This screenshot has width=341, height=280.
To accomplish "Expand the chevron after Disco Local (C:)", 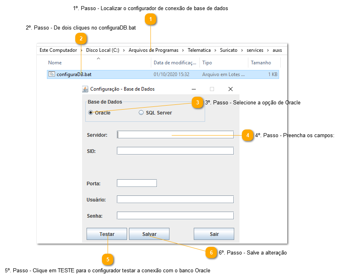I will 124,51.
